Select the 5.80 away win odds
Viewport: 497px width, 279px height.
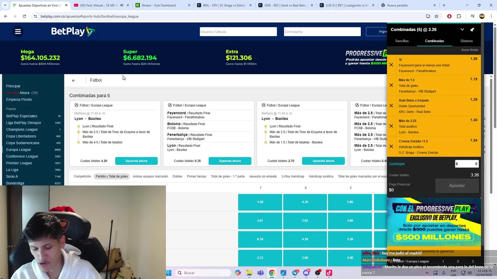pos(350,202)
